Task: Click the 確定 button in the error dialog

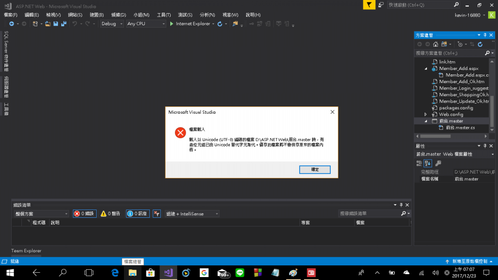Action: 315,170
